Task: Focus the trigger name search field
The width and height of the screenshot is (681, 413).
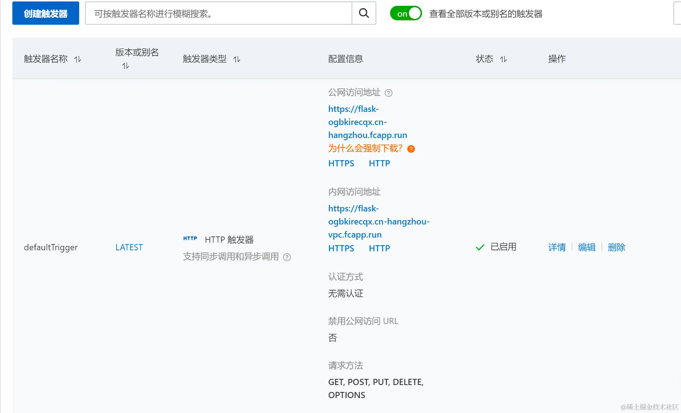Action: pyautogui.click(x=219, y=13)
